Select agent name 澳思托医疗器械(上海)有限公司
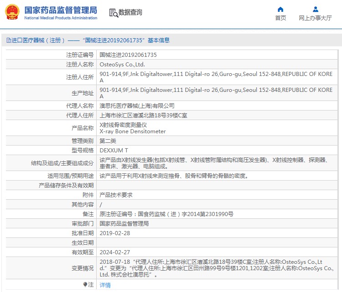342x292 pixels. pyautogui.click(x=137, y=106)
